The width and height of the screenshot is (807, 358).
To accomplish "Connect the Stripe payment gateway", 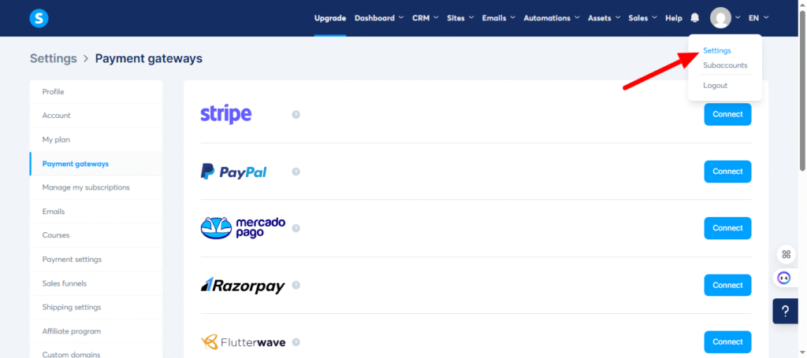I will [x=727, y=115].
